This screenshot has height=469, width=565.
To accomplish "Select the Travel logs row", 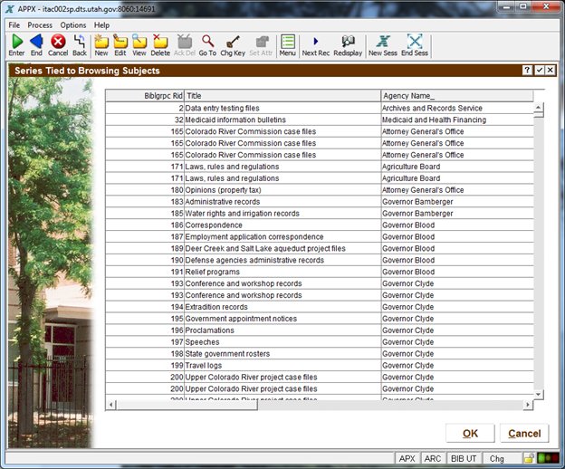I will click(x=320, y=366).
